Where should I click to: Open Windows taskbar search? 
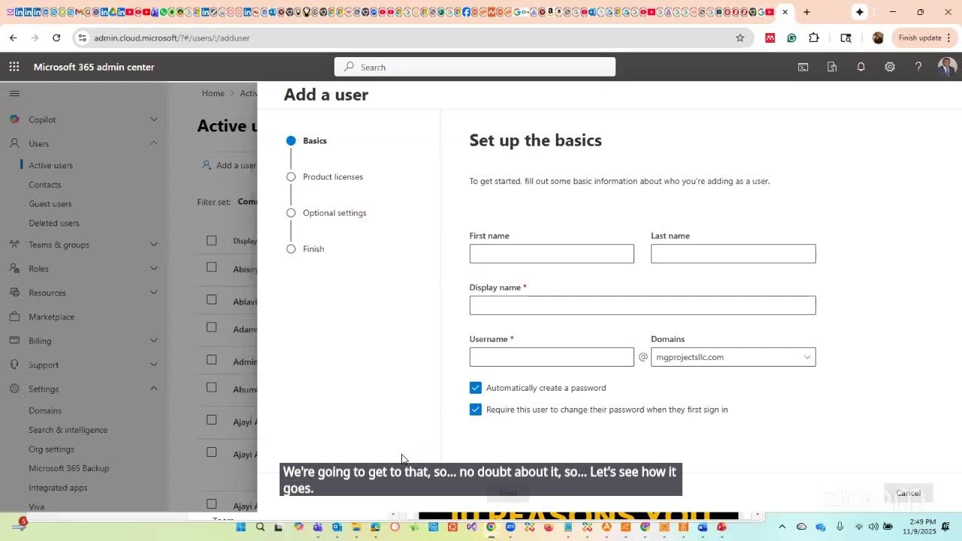click(x=260, y=527)
